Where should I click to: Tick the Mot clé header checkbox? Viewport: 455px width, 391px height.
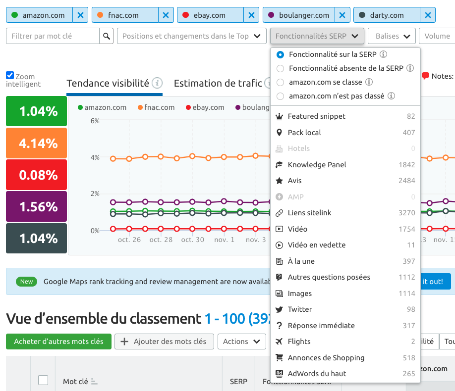(43, 380)
